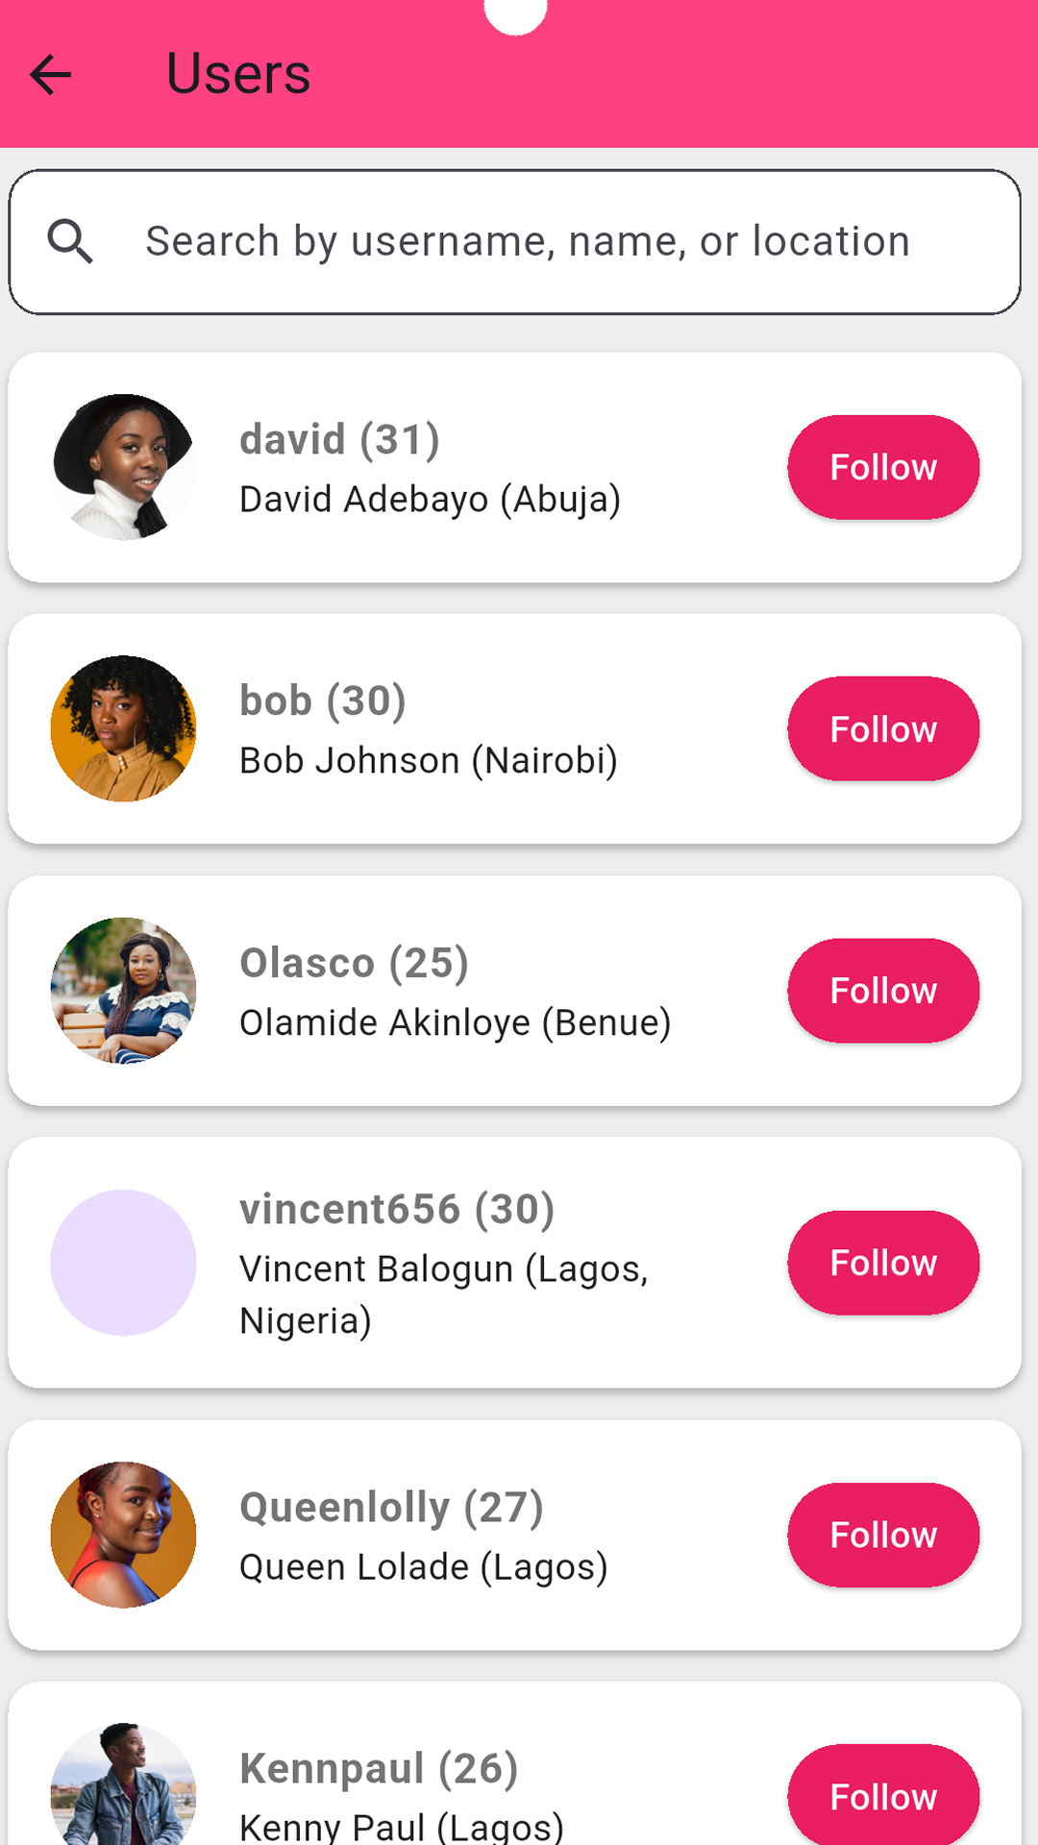This screenshot has height=1845, width=1038.
Task: Open Queenlolly's profile picture
Action: coord(123,1535)
